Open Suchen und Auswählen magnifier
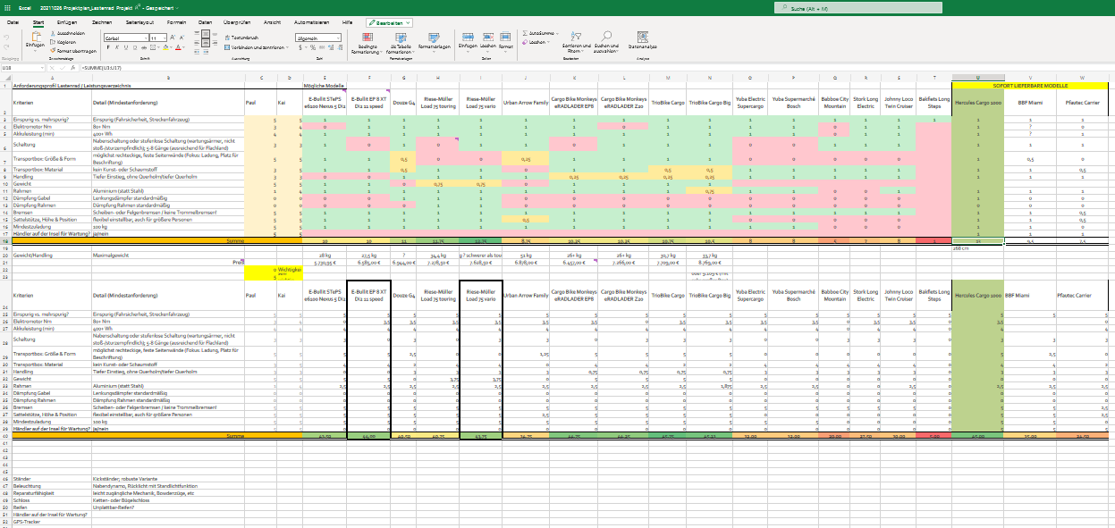 pos(604,43)
